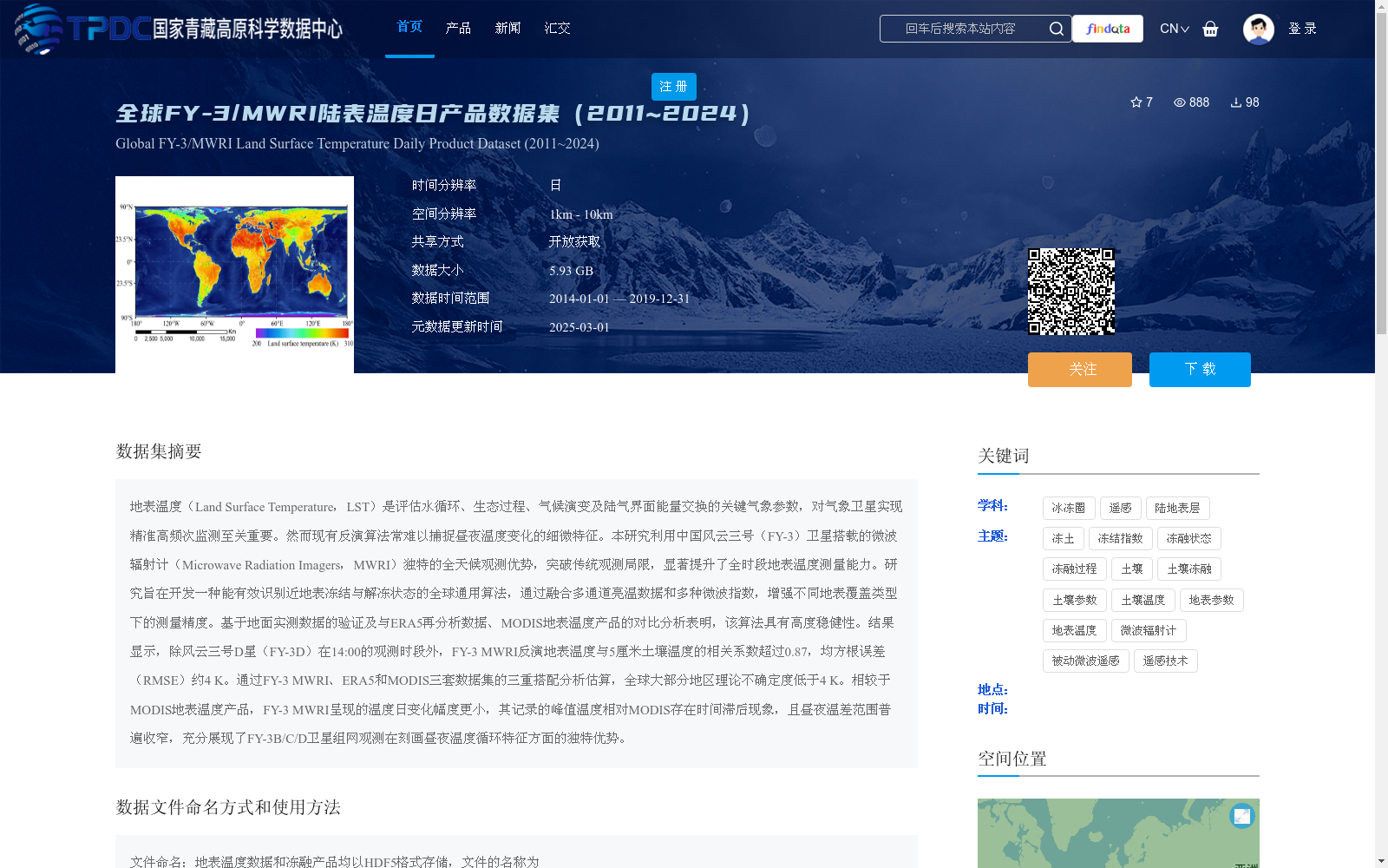Click the date range 2014-01-01 — 2019-12-31

619,299
